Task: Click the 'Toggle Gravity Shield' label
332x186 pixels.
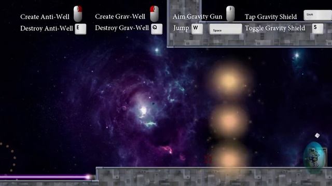Action: click(275, 28)
